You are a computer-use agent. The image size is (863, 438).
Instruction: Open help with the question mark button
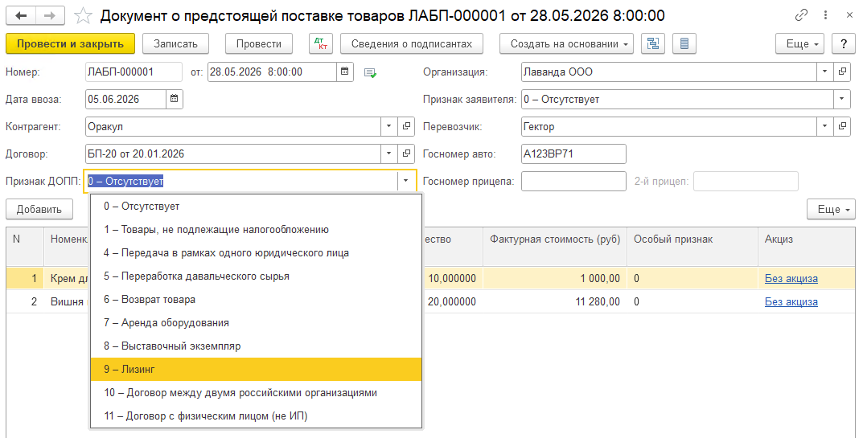[843, 44]
